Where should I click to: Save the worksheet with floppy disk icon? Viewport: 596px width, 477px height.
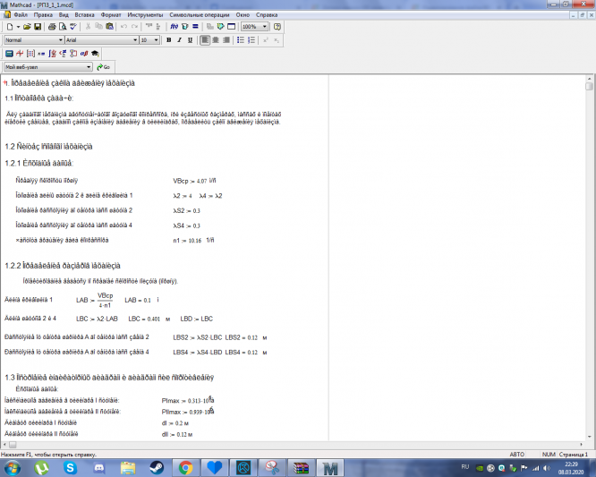click(38, 27)
